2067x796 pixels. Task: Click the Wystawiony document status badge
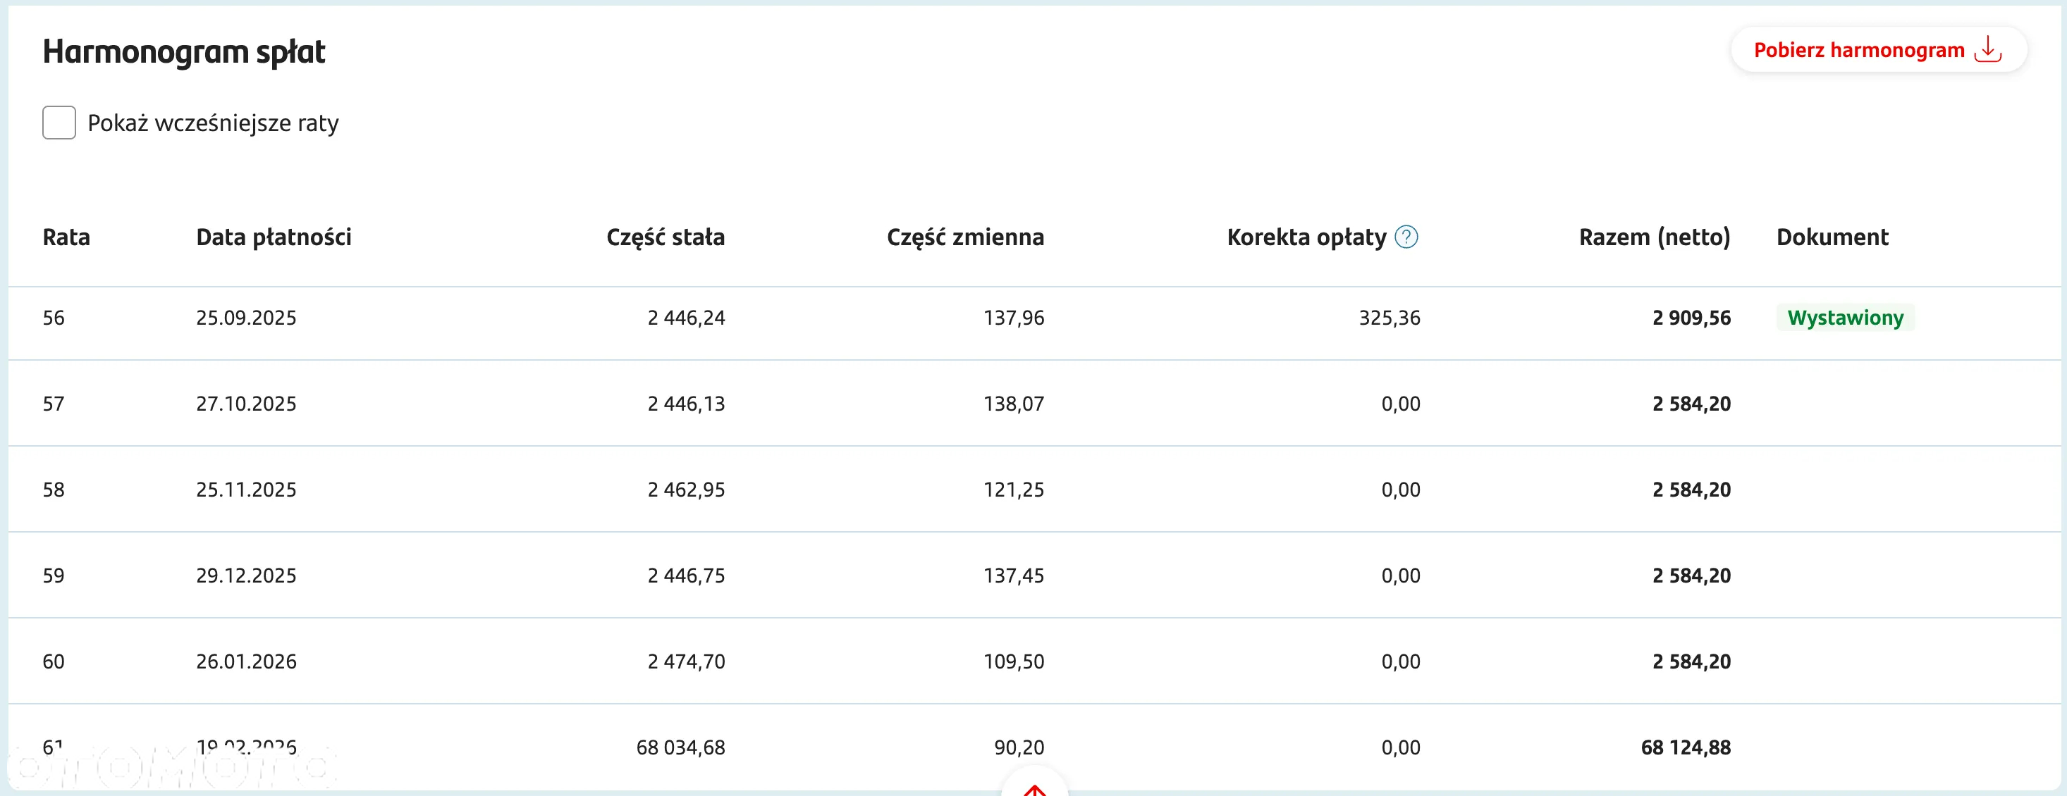pos(1846,318)
